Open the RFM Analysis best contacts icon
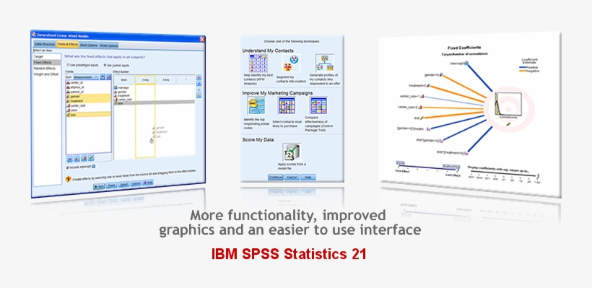592x288 pixels. tap(258, 63)
